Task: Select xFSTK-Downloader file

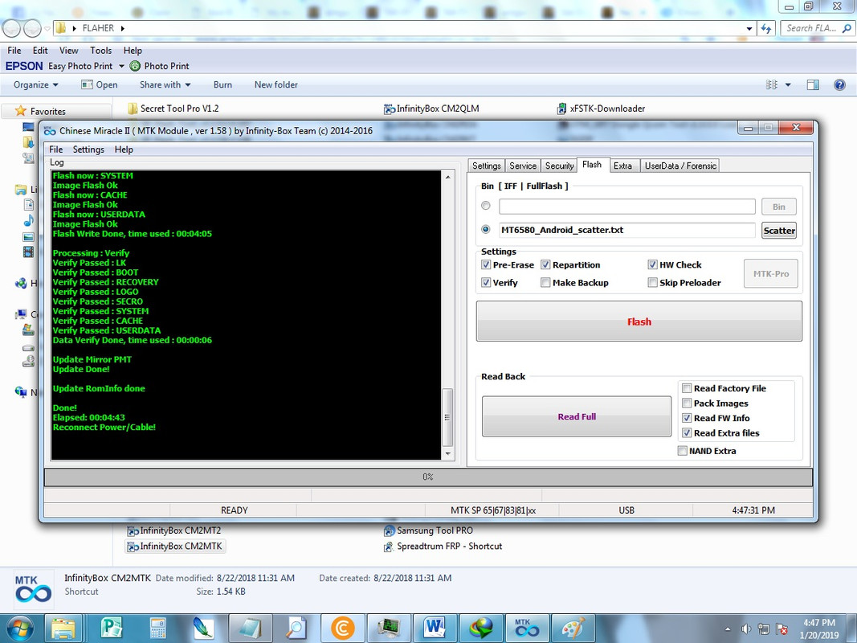Action: point(601,109)
